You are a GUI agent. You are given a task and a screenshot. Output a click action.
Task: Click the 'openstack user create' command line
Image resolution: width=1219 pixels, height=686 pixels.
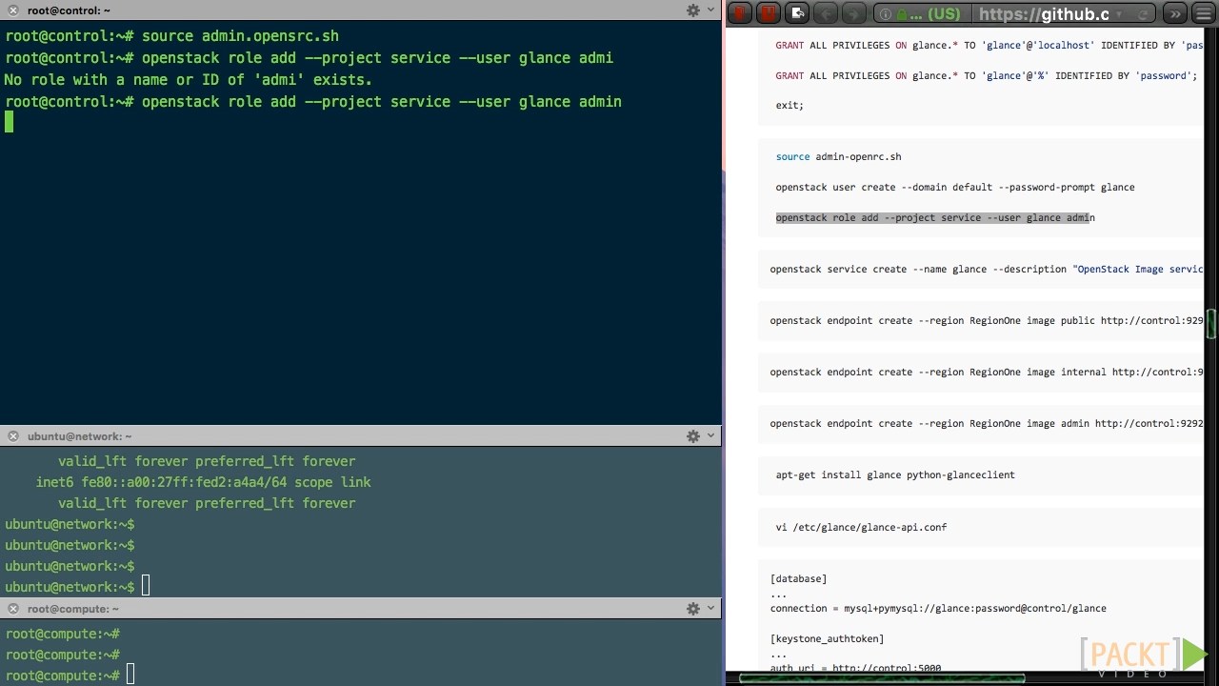coord(955,188)
